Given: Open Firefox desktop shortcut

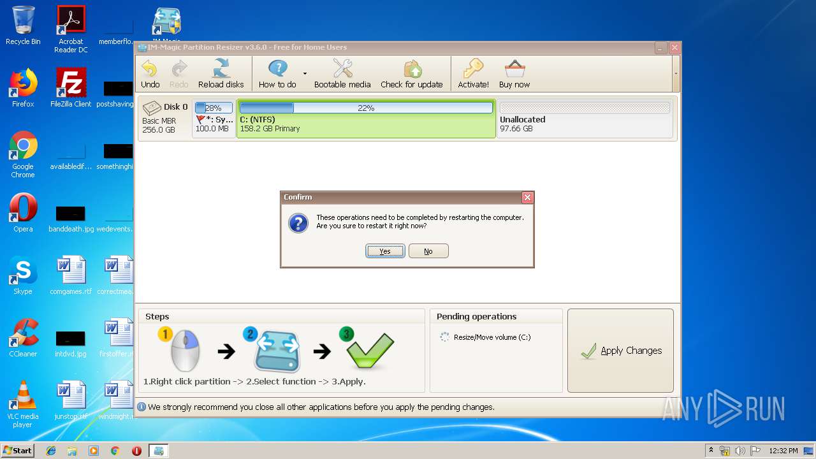Looking at the screenshot, I should pyautogui.click(x=23, y=88).
